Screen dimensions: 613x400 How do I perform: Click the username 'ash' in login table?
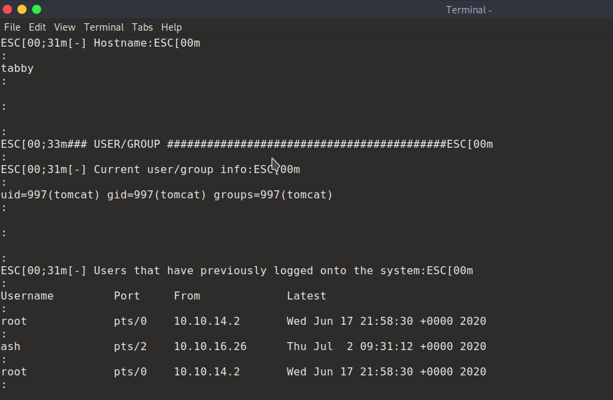(11, 347)
